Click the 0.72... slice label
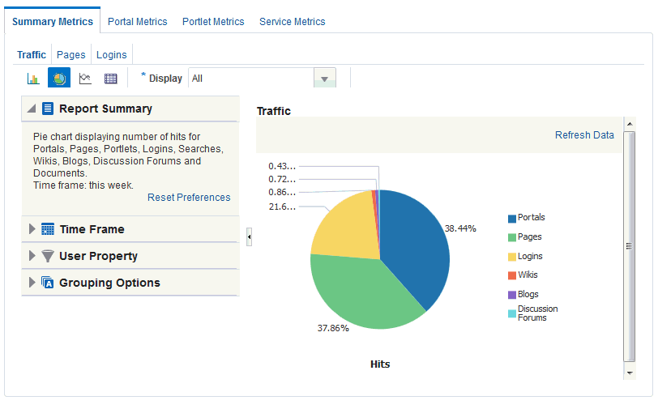The width and height of the screenshot is (658, 409). 282,179
